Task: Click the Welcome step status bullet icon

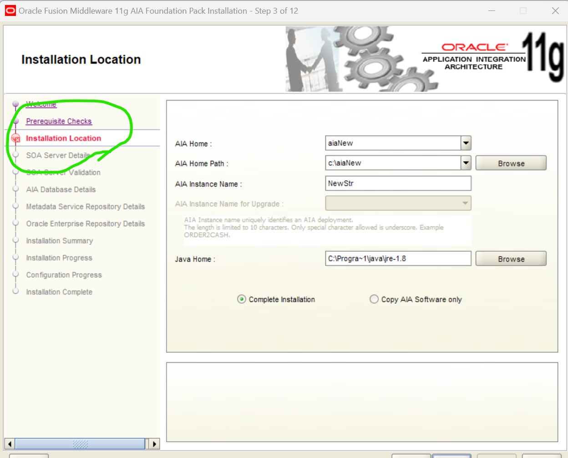Action: (x=16, y=104)
